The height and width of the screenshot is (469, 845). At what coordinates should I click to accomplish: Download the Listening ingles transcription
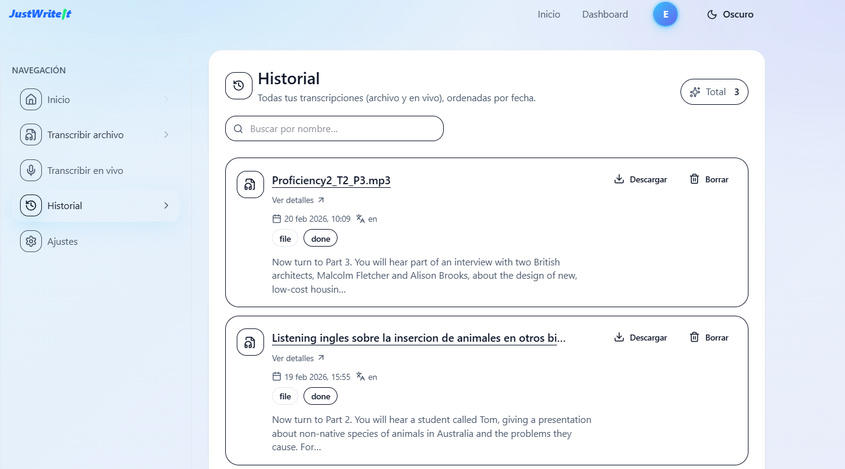[640, 338]
